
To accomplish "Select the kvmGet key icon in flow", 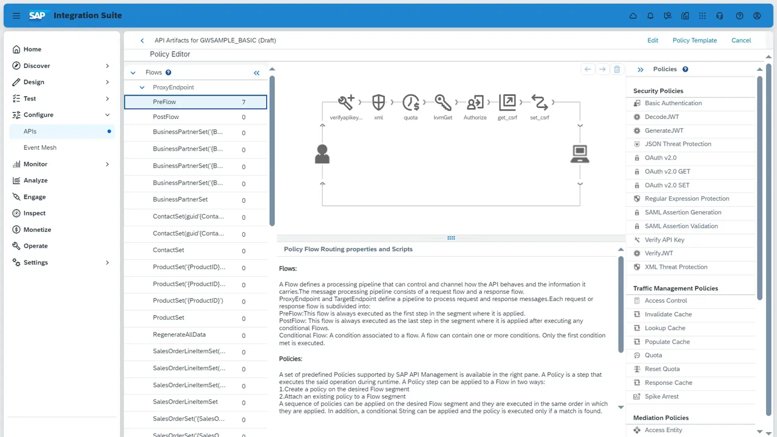I will pyautogui.click(x=443, y=102).
